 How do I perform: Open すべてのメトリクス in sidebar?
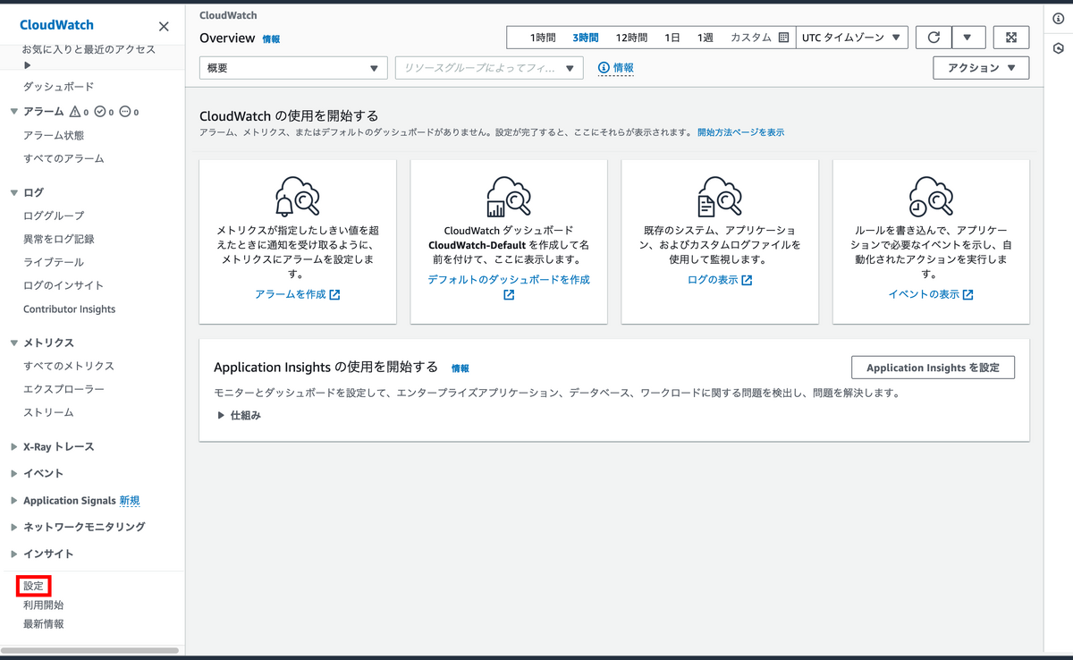(x=69, y=366)
